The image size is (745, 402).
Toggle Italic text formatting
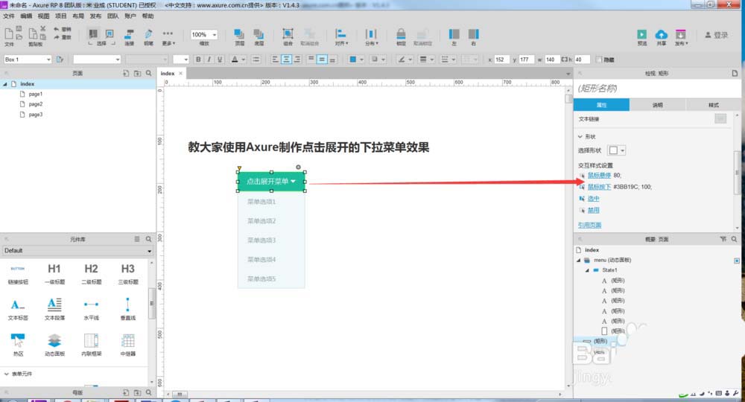tap(209, 60)
